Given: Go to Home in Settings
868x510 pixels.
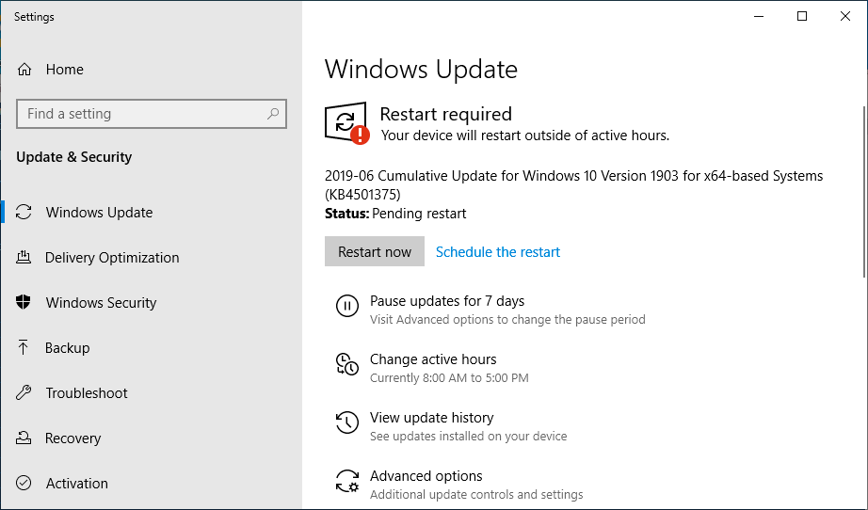Looking at the screenshot, I should (x=65, y=69).
